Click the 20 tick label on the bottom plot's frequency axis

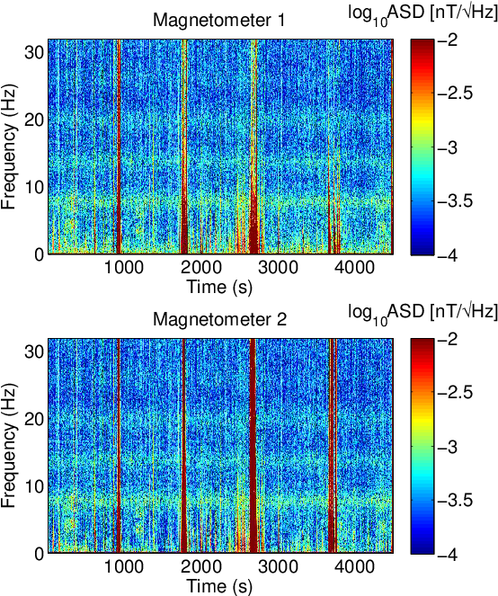click(34, 419)
